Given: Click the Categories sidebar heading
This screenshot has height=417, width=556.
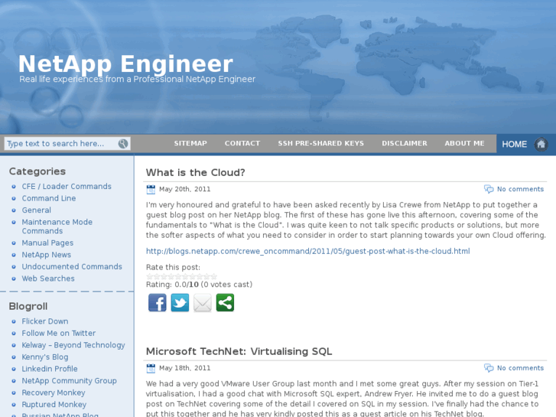Looking at the screenshot, I should (x=37, y=171).
